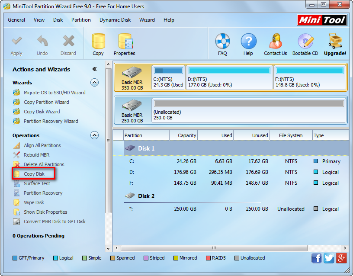
Task: Select the 350.00 GB Basic MBR disk icon
Action: [x=132, y=72]
